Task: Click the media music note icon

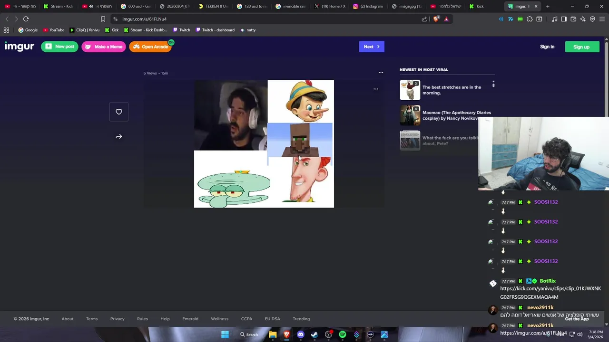Action: [554, 19]
